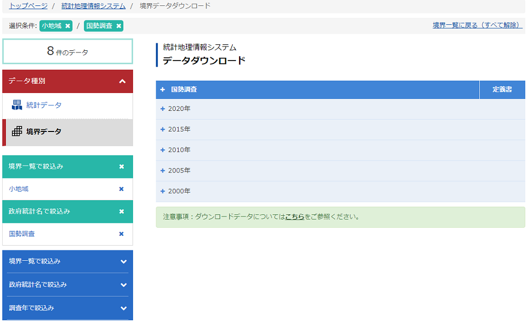Expand the 調査年で絞込み dropdown
This screenshot has height=323, width=528.
point(123,308)
